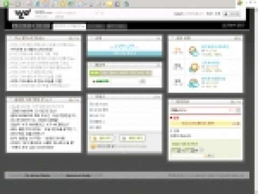Select the white active tab in black navigation bar
The height and width of the screenshot is (194, 258).
69,26
